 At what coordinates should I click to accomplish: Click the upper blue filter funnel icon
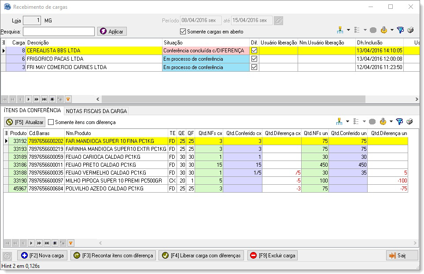click(x=400, y=30)
